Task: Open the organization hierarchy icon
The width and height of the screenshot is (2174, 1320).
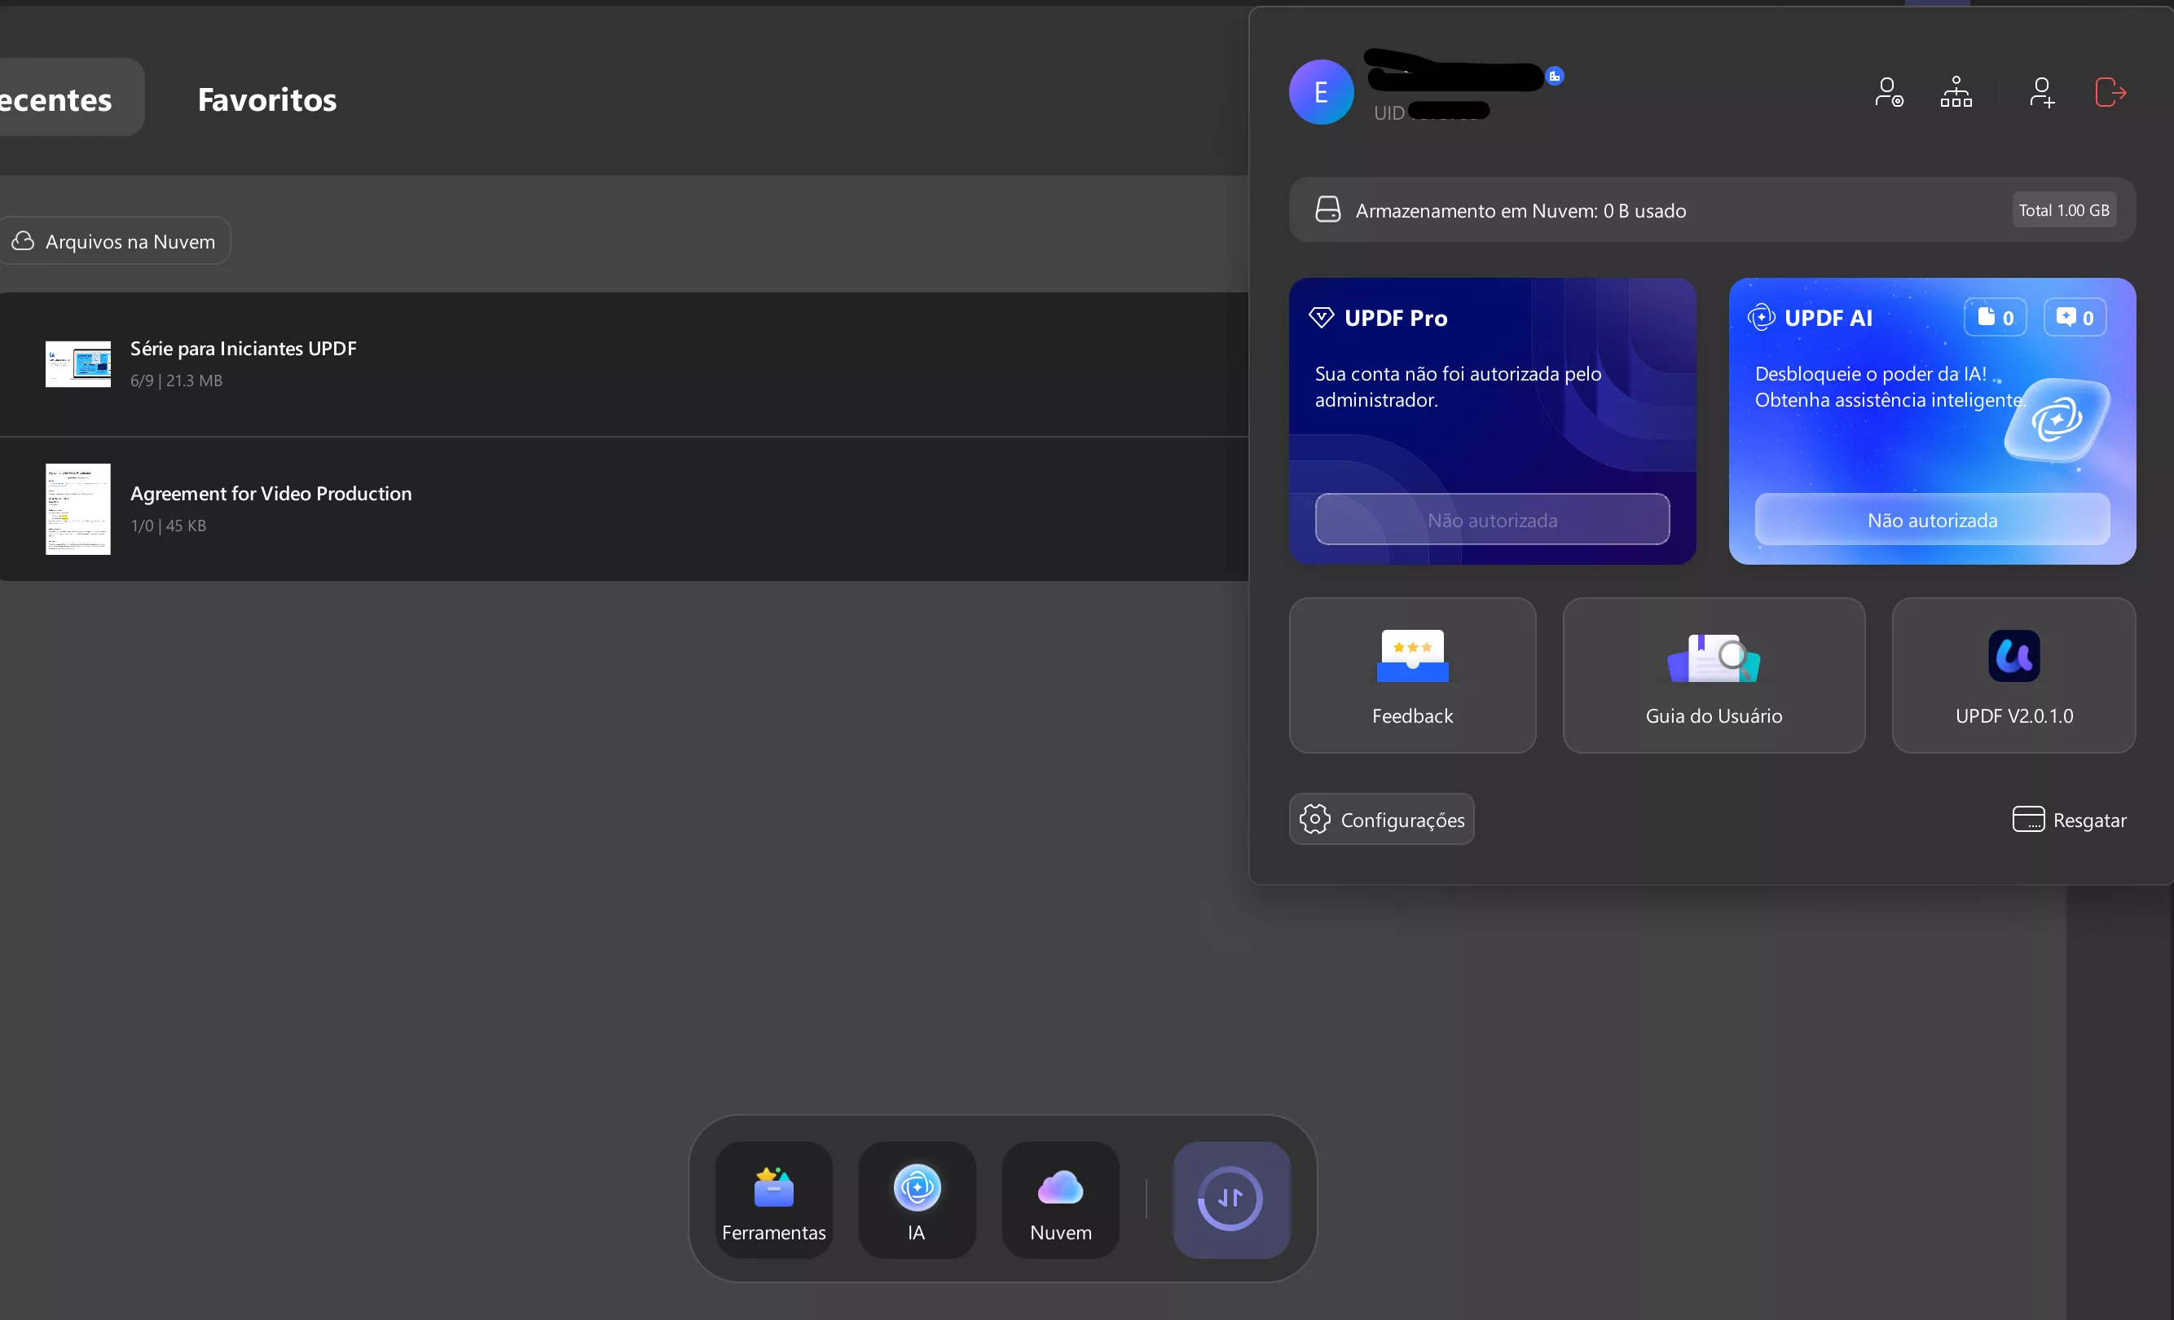Action: point(1956,92)
